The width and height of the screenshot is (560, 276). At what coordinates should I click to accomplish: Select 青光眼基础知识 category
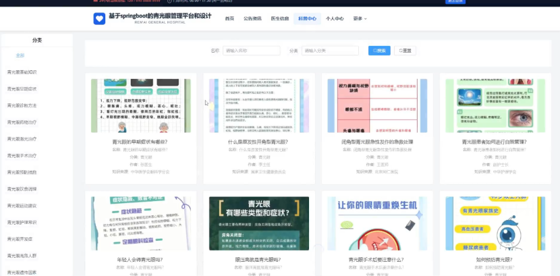[22, 72]
